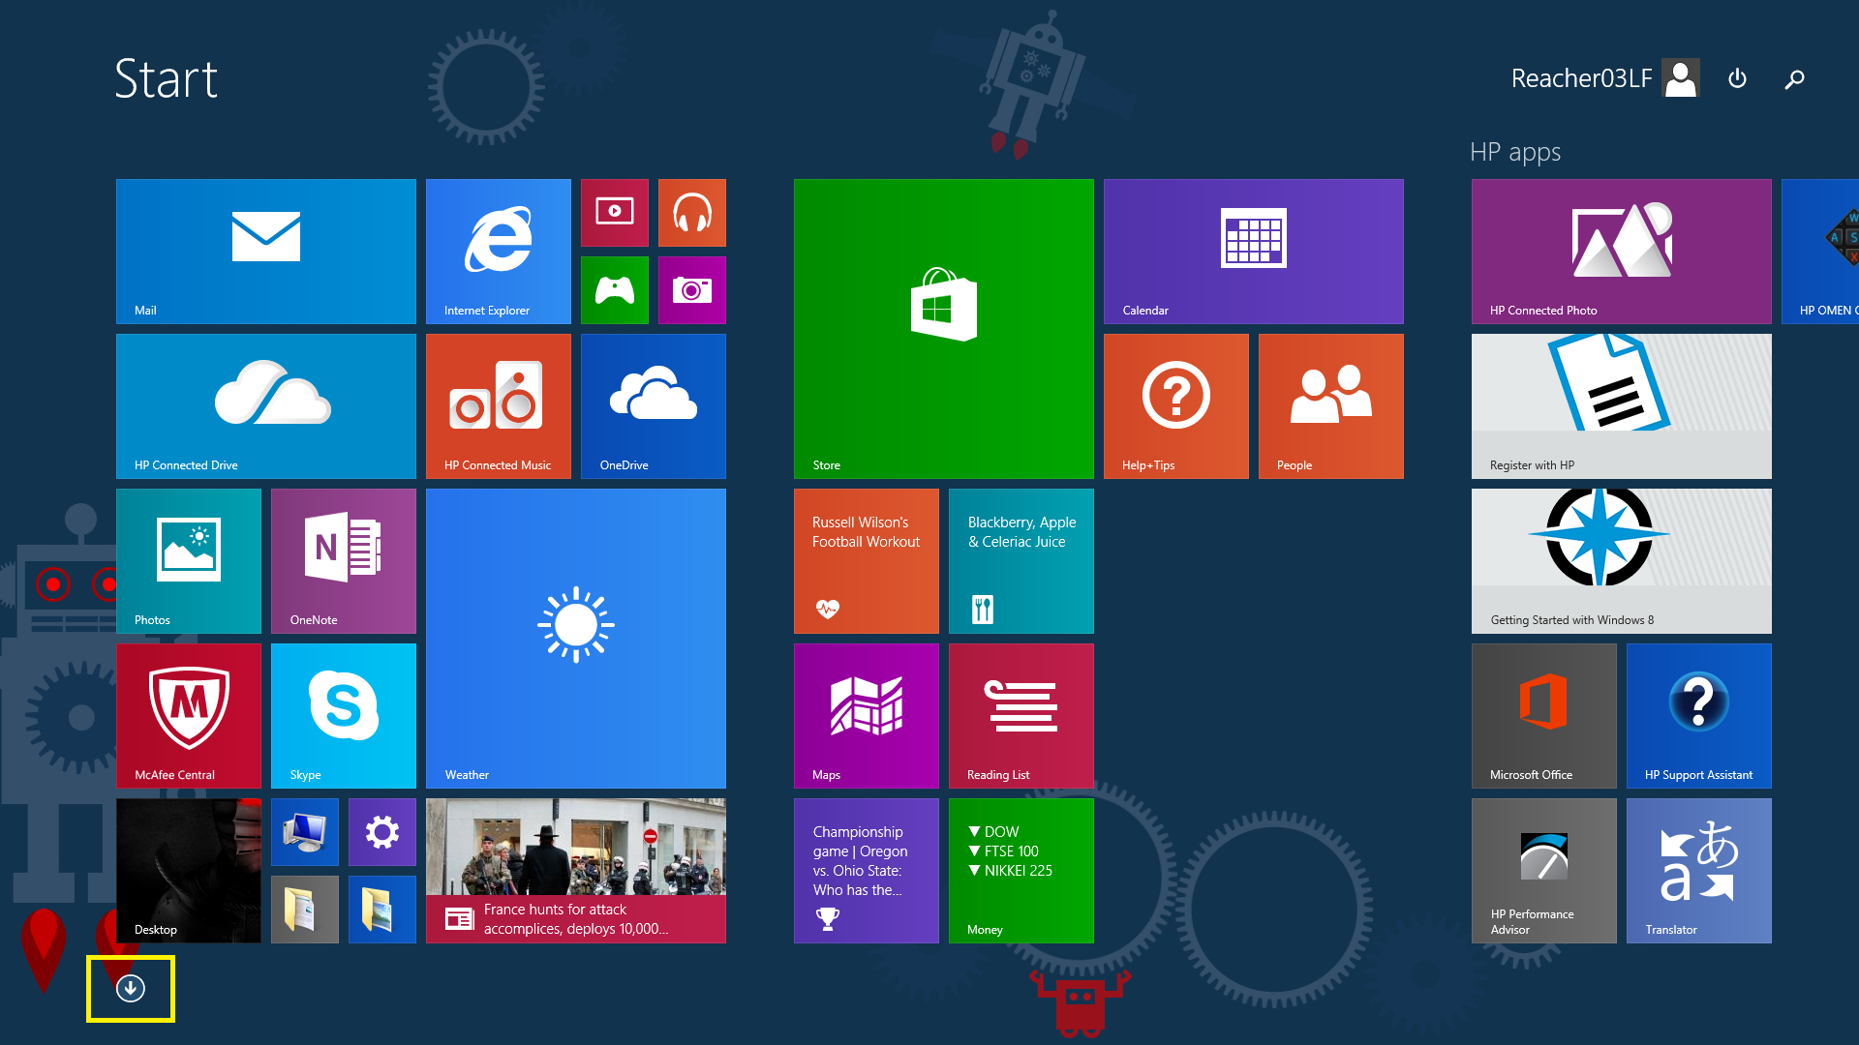Screen dimensions: 1859x1045
Task: Open the Camera small tile
Action: pyautogui.click(x=692, y=290)
